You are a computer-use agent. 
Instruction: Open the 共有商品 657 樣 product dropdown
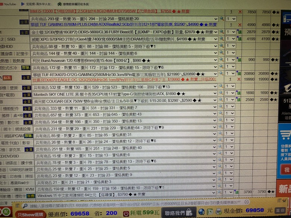125,115
